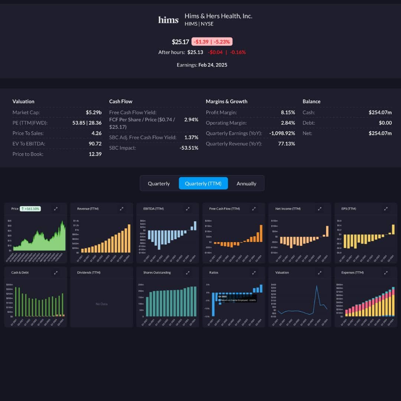Expand the Shares Outstanding chart
Viewport: 401px width, 401px height.
click(x=188, y=273)
